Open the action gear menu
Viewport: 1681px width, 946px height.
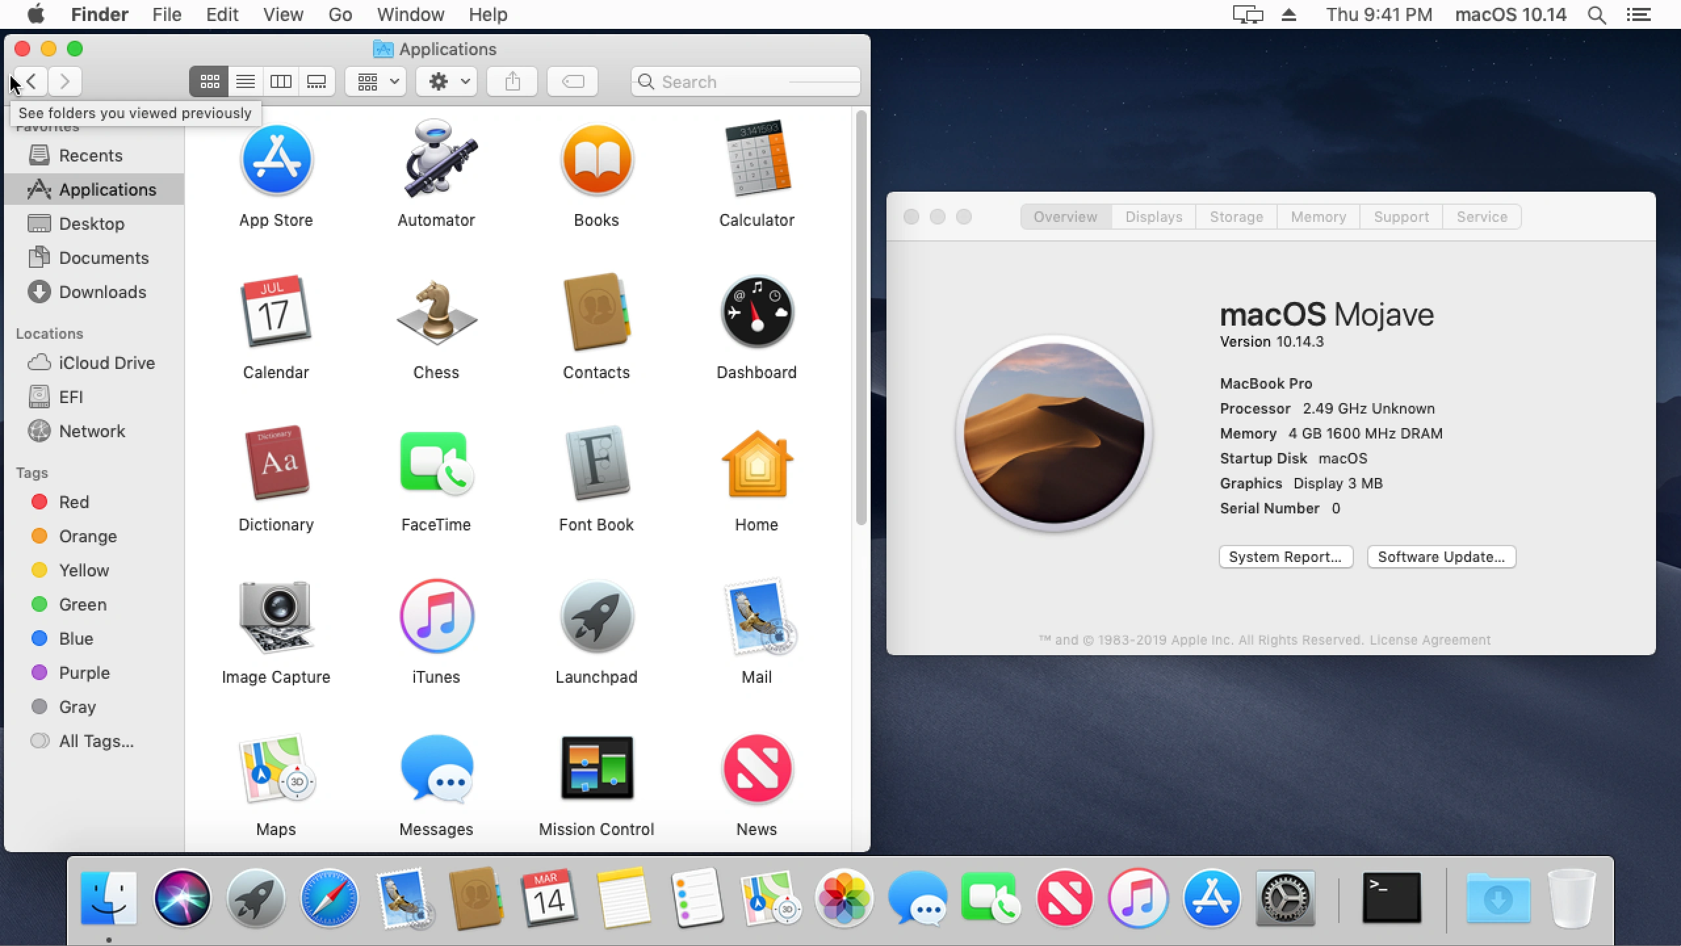446,81
